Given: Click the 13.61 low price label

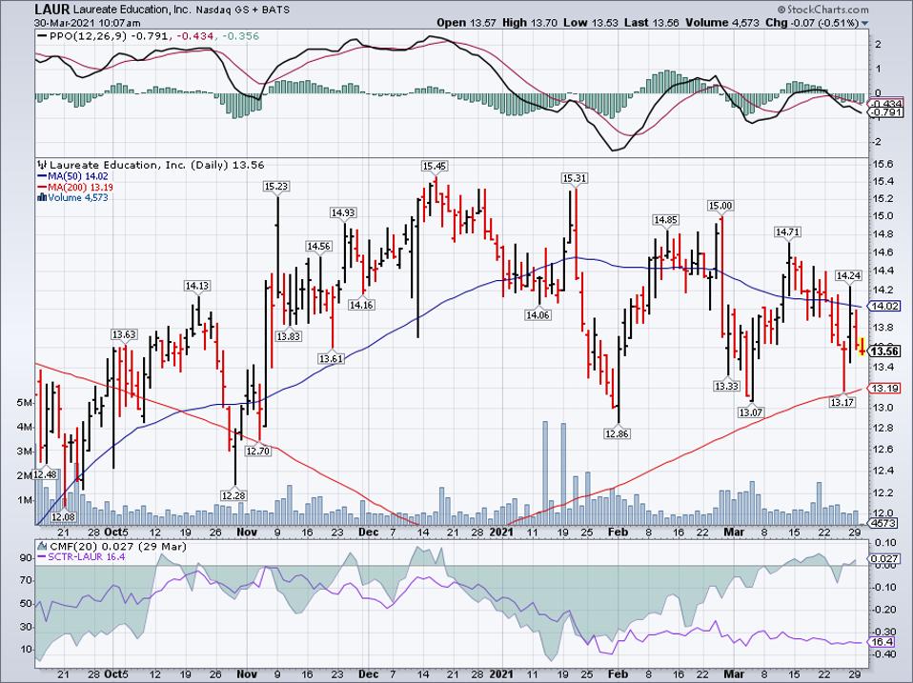Looking at the screenshot, I should (331, 358).
